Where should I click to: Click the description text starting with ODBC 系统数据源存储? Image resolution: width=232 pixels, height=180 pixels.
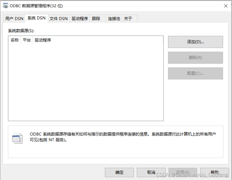[123, 137]
